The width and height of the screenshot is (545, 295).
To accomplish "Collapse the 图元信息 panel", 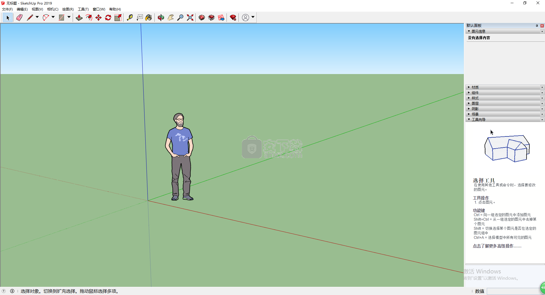I will pos(469,31).
